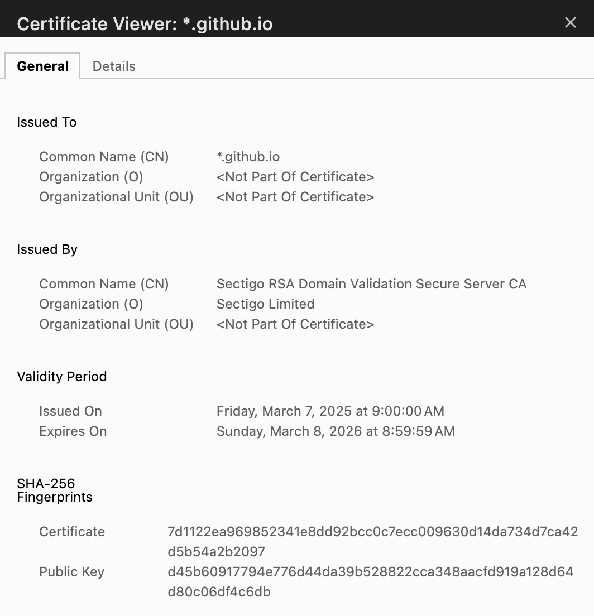
Task: Click the Issued To section heading
Action: (x=47, y=122)
